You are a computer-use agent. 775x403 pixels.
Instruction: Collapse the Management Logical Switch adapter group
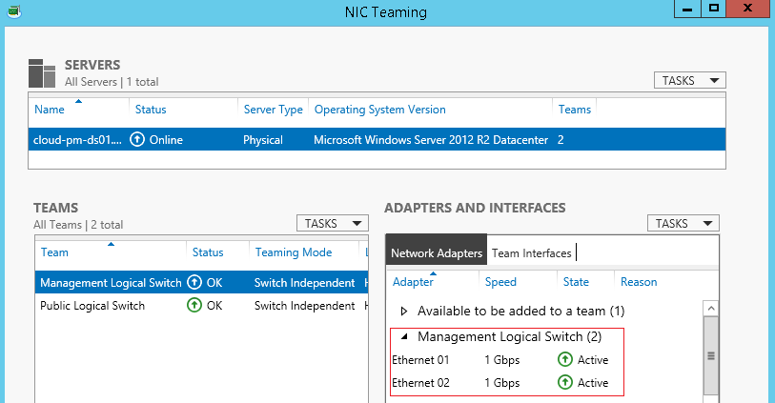(404, 337)
